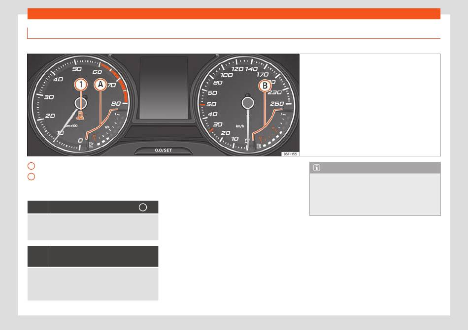Click the B5F-1155 image reference label
This screenshot has width=468, height=330.
290,154
